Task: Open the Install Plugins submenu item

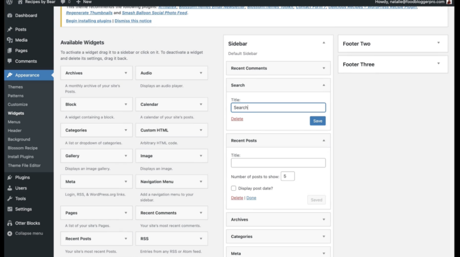Action: point(20,157)
